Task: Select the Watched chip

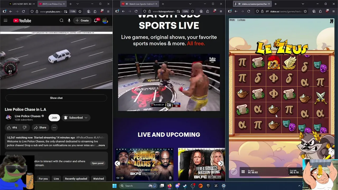Action: click(x=98, y=179)
